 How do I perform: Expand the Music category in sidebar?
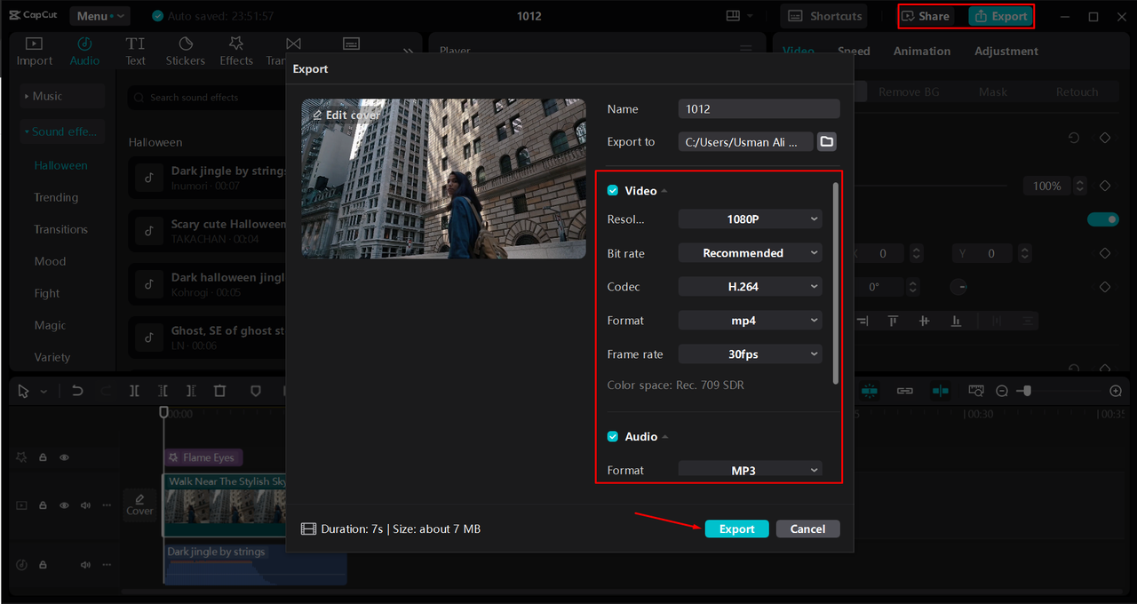click(62, 96)
